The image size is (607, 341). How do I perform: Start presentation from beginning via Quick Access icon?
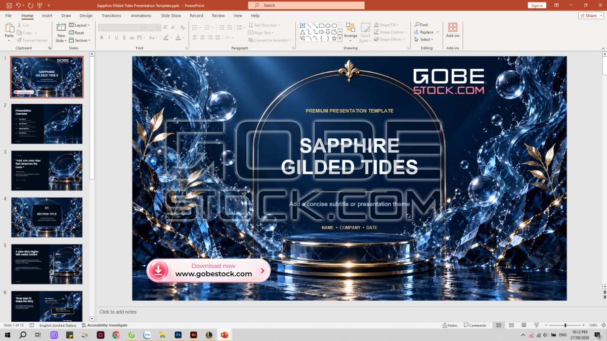40,5
